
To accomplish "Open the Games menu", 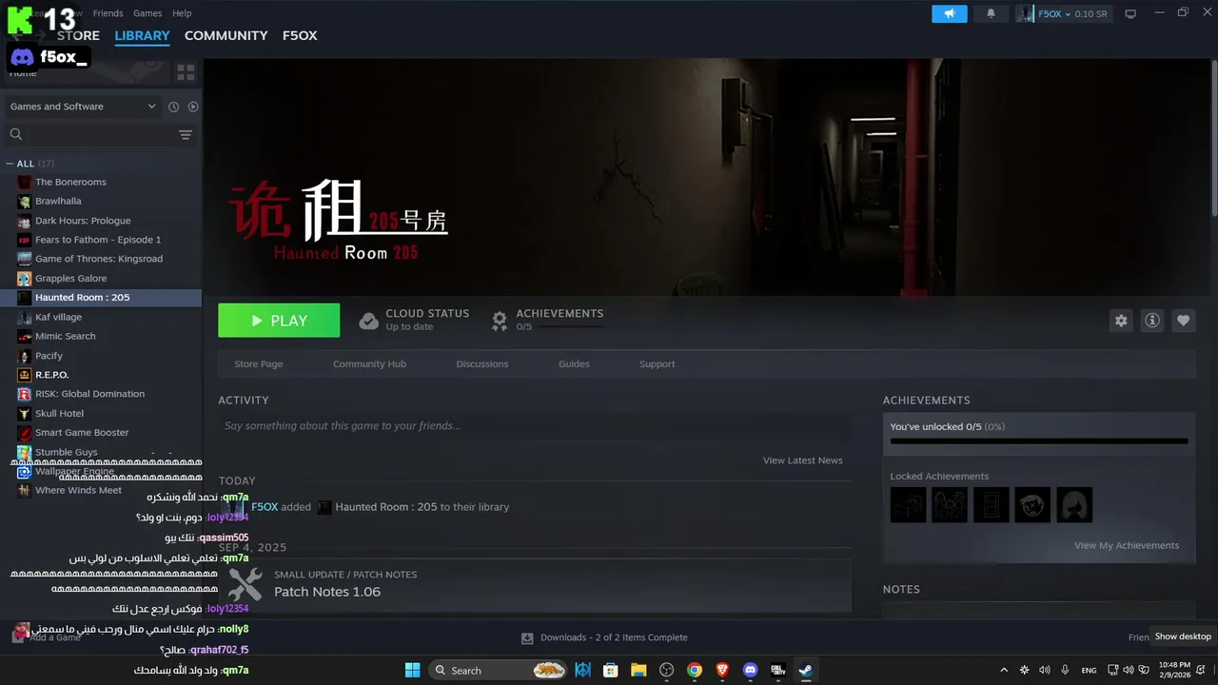I will 147,13.
